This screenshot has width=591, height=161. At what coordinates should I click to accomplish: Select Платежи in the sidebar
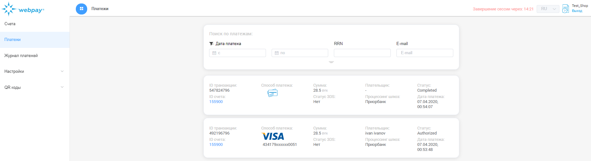point(13,40)
